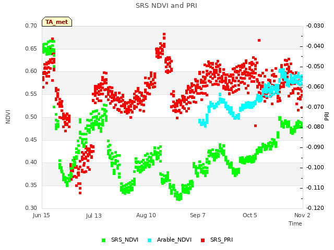
Task: Click the Nov 2 date tick label
Action: (x=302, y=215)
